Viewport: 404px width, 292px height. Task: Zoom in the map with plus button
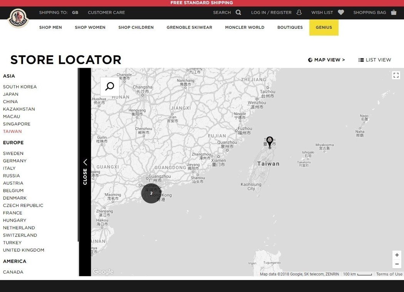coord(397,255)
